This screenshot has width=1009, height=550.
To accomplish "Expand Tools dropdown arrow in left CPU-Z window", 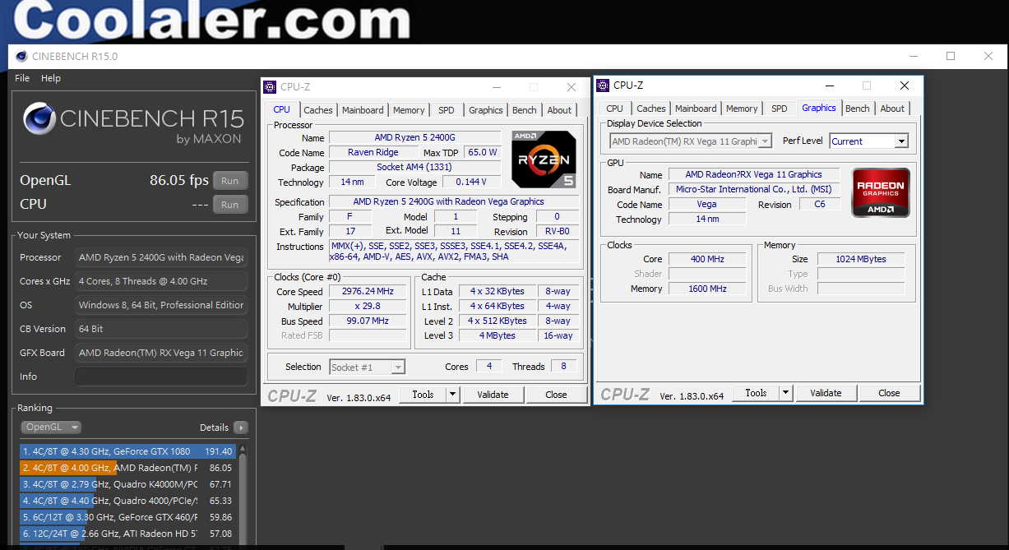I will 452,395.
